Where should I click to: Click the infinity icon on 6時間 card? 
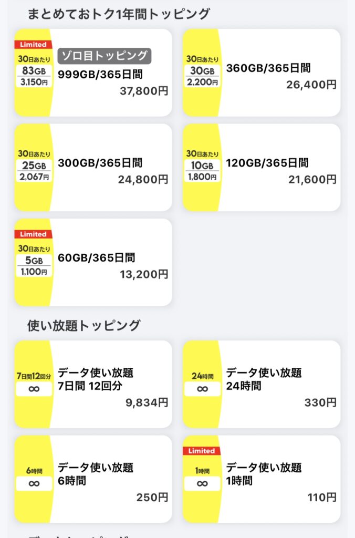click(x=34, y=484)
